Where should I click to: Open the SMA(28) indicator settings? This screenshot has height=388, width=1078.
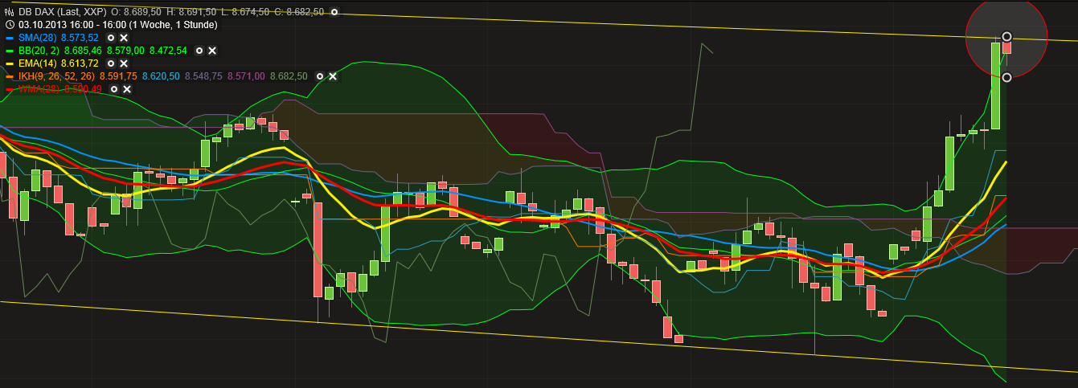pyautogui.click(x=111, y=38)
